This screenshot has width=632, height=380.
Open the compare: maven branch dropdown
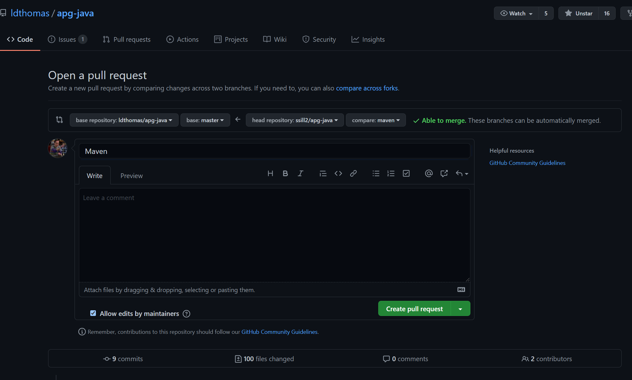click(376, 120)
